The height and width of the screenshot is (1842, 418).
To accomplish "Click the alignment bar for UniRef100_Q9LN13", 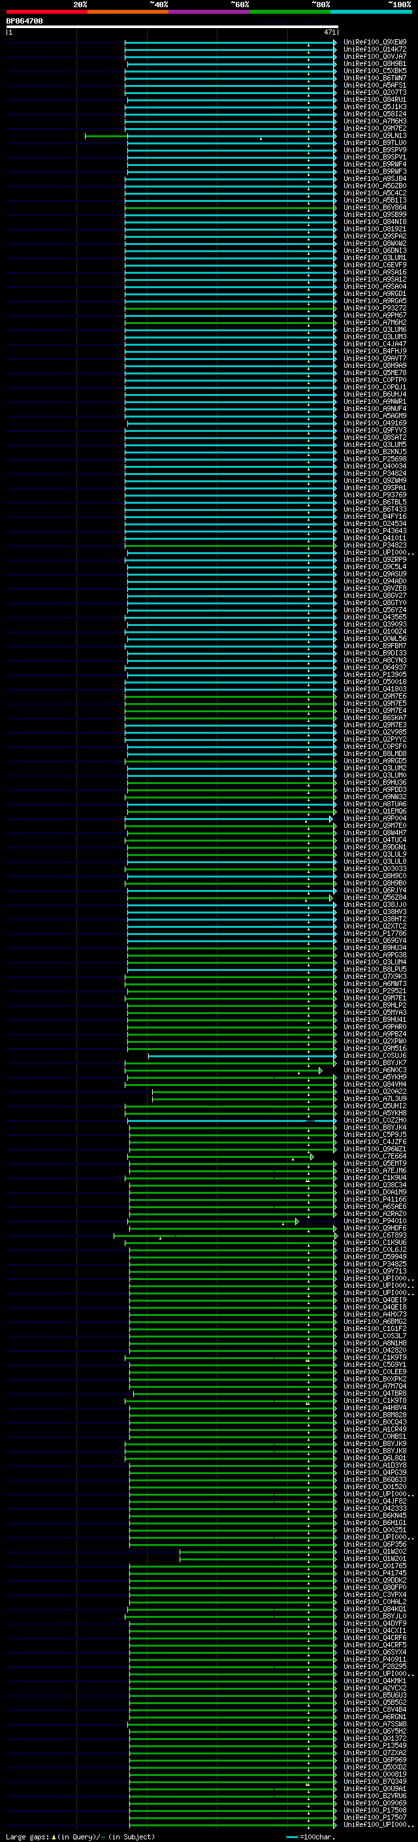I will (210, 136).
